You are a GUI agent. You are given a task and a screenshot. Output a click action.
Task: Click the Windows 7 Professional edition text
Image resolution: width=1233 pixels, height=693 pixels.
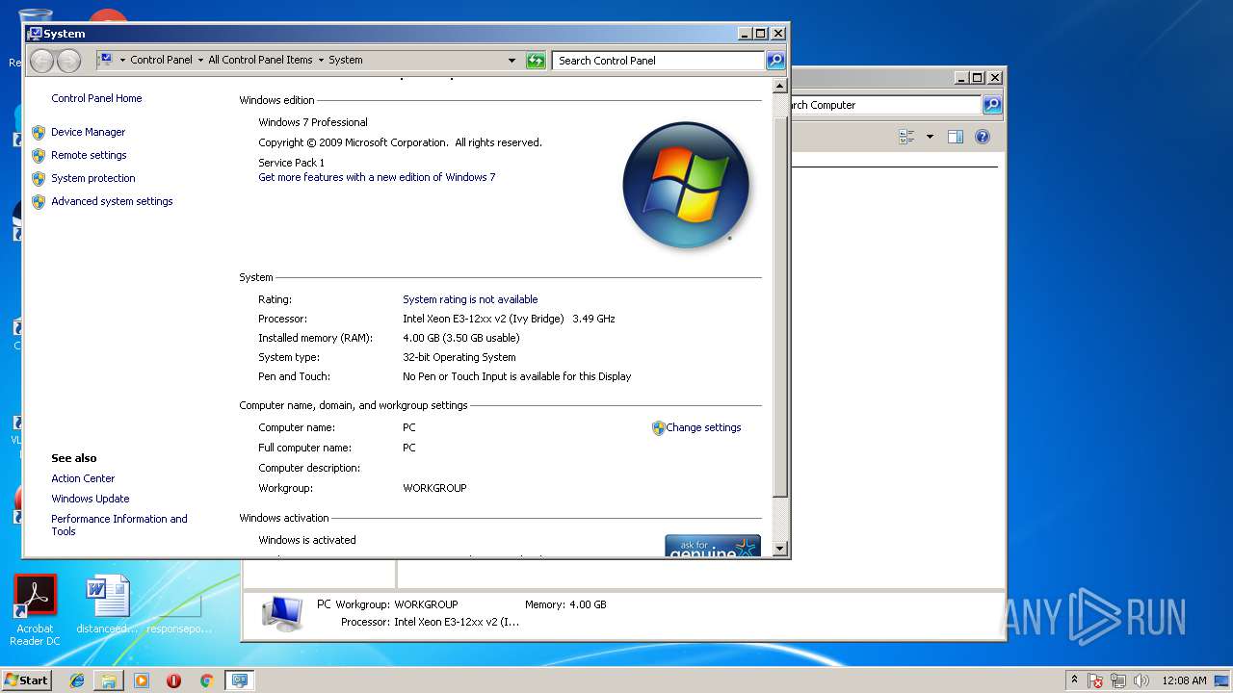point(313,122)
